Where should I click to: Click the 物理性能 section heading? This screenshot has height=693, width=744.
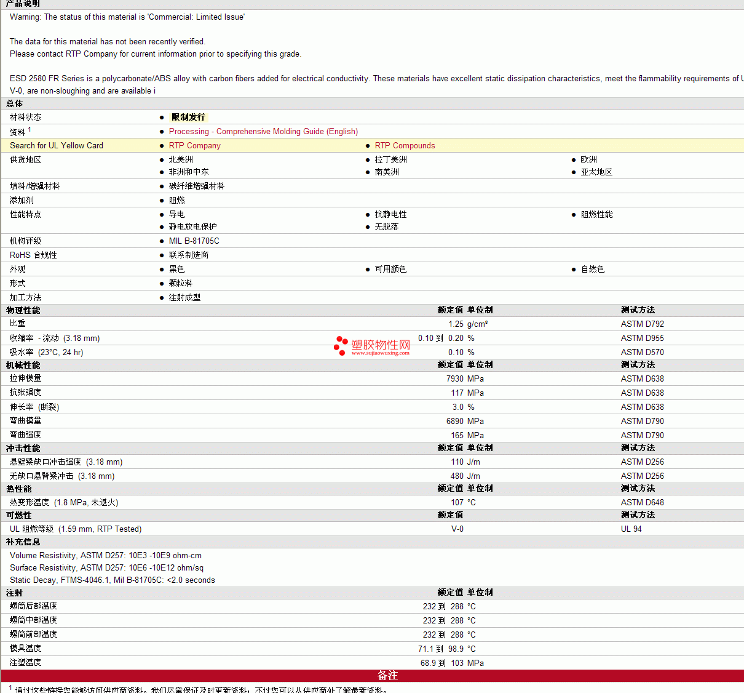pyautogui.click(x=23, y=310)
